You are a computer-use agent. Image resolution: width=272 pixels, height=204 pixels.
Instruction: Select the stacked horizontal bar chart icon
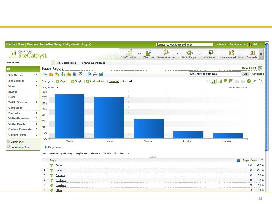(231, 81)
